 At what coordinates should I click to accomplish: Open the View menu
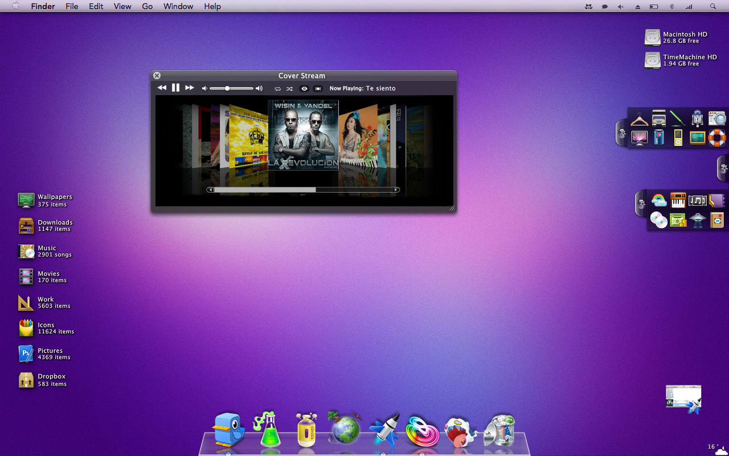pos(122,6)
